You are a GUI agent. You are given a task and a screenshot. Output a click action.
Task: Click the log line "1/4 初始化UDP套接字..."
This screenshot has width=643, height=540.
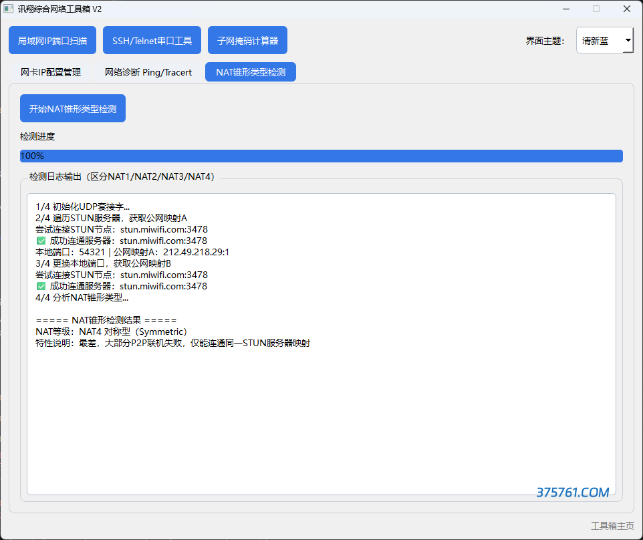pyautogui.click(x=82, y=207)
